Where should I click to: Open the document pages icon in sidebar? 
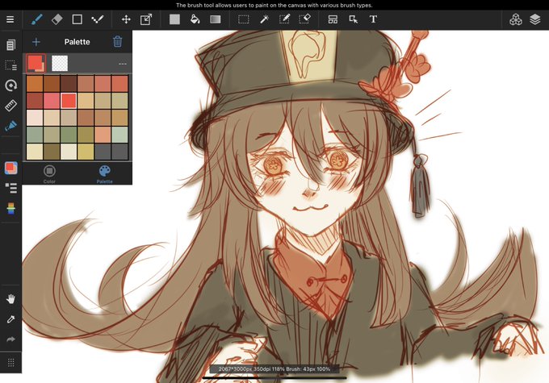10,45
